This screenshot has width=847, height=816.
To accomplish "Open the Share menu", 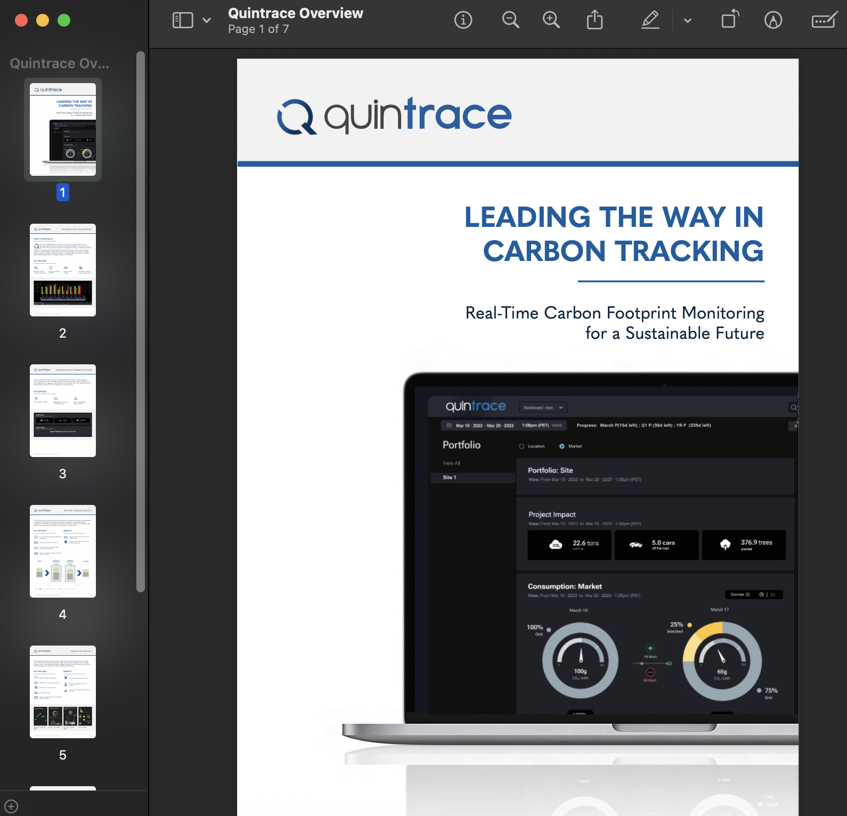I will coord(594,20).
